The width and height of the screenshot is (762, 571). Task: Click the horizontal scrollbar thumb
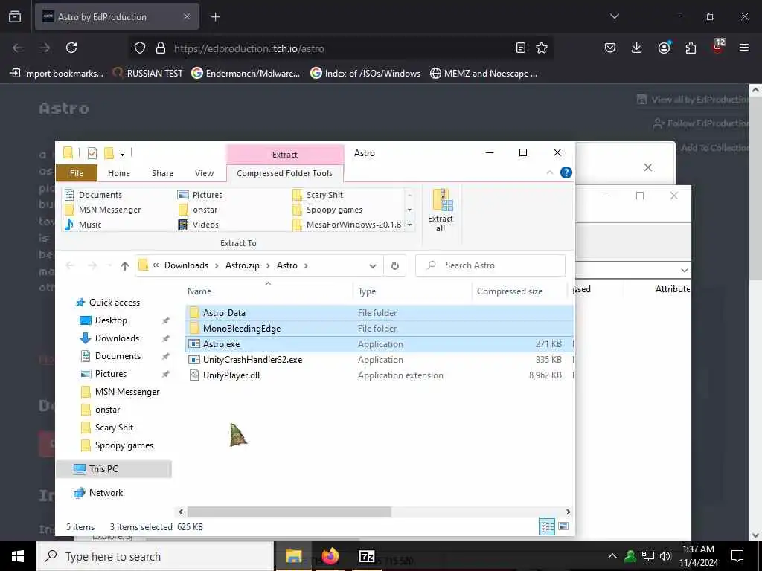pos(289,512)
